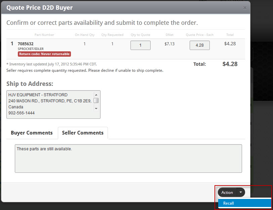Click the address box scrollbar thumb

click(96, 101)
